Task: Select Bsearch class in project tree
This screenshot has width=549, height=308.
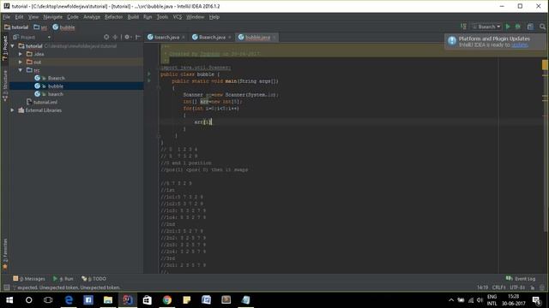Action: click(56, 78)
